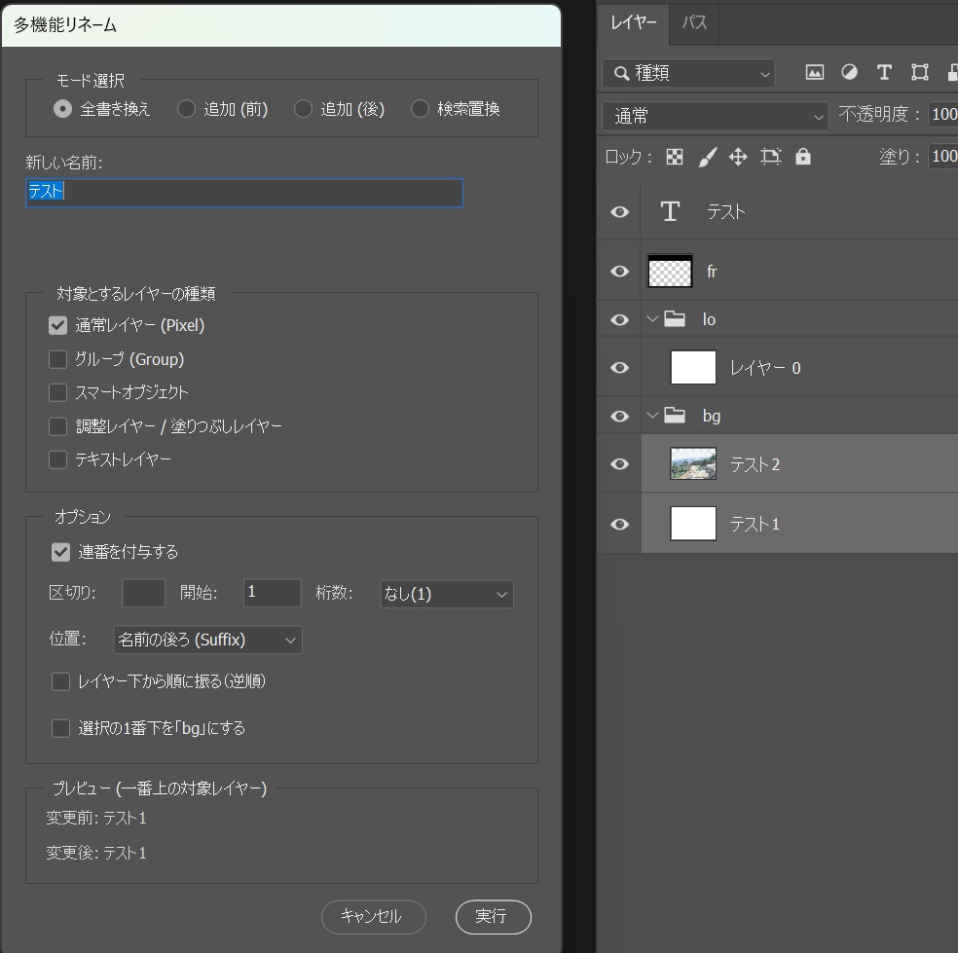The height and width of the screenshot is (953, 958).
Task: Enable lock position icon
Action: coord(738,156)
